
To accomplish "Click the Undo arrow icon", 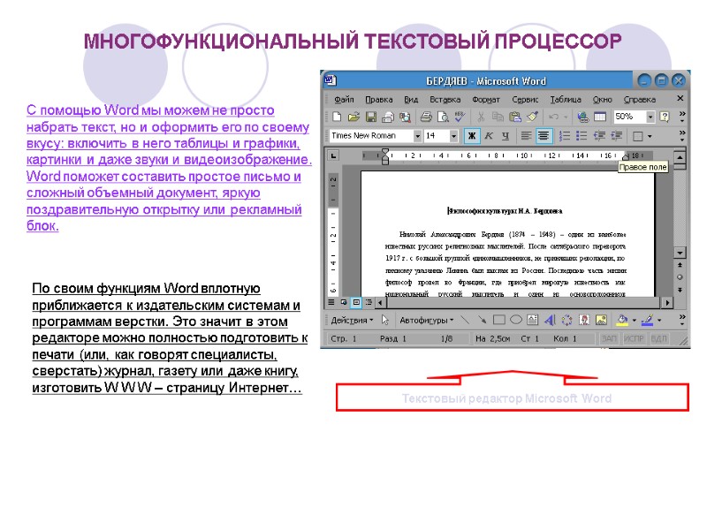I will (554, 117).
